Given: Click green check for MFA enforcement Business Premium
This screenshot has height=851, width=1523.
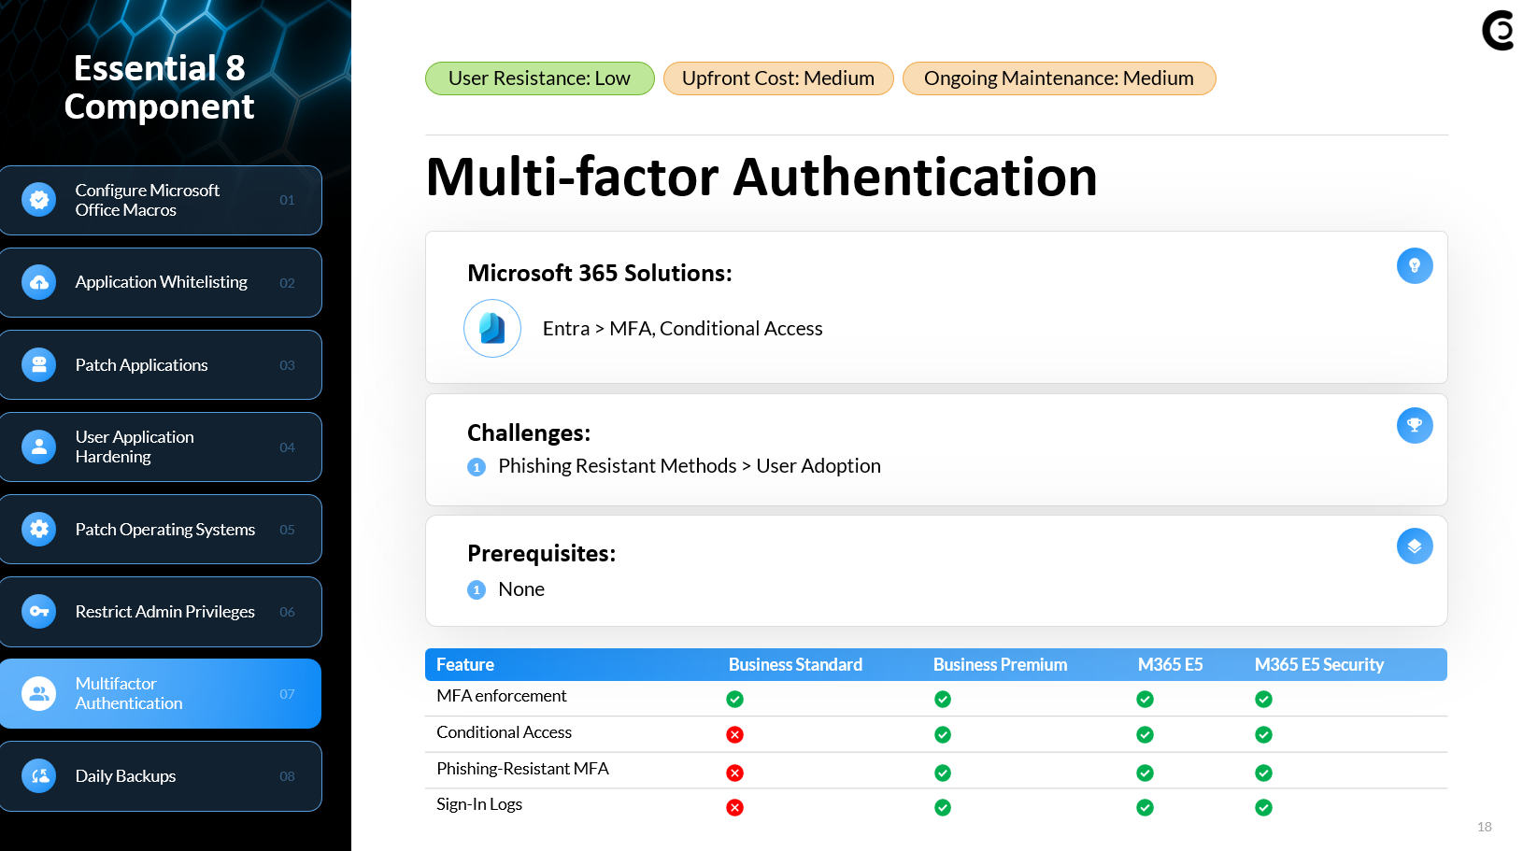Looking at the screenshot, I should coord(943,699).
